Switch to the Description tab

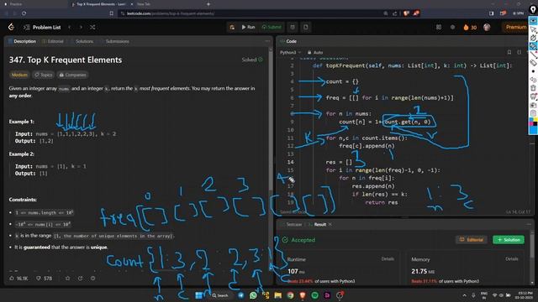[22, 41]
